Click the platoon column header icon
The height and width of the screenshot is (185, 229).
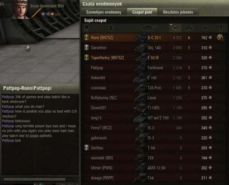87,27
